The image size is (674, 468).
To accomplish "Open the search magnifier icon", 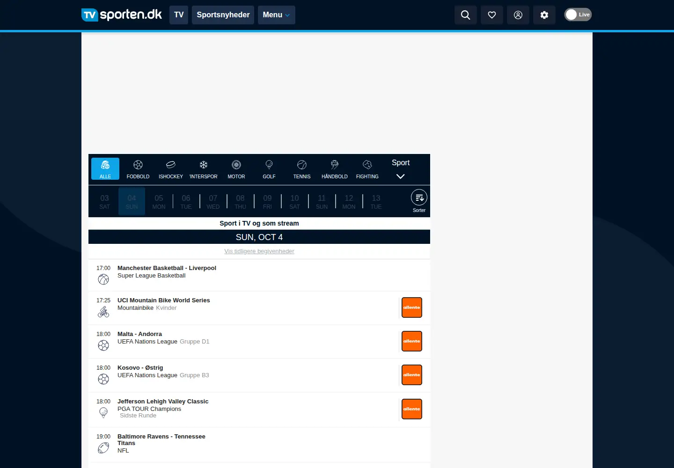I will pos(466,15).
